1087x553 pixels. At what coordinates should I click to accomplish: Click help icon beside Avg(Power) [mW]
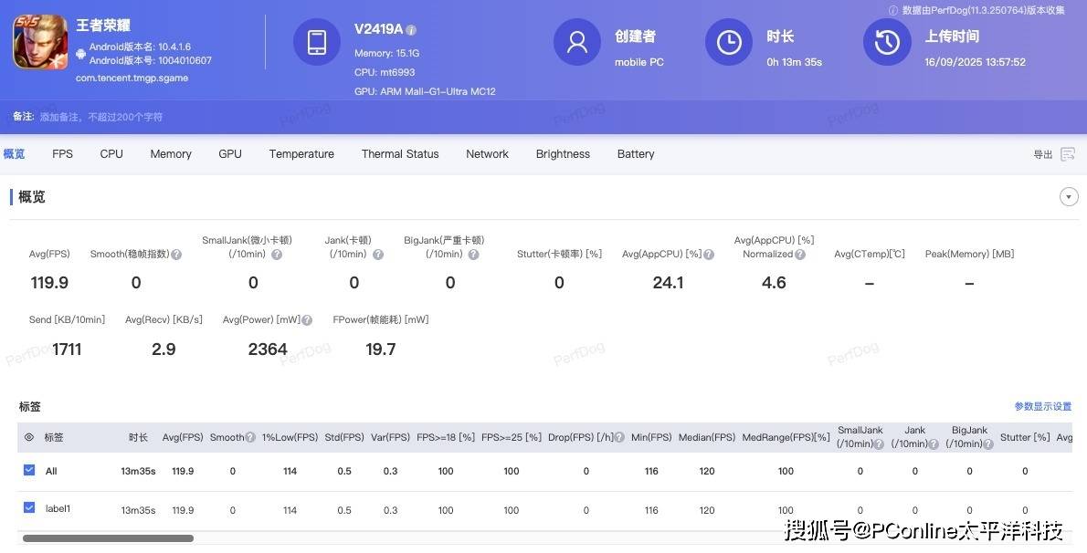(x=307, y=320)
